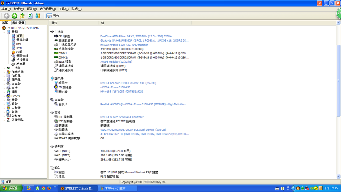Open the NVIDIA GeForce 6150SE link

128,83
